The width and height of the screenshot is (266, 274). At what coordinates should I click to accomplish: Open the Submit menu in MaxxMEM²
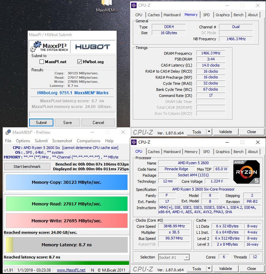pyautogui.click(x=41, y=141)
